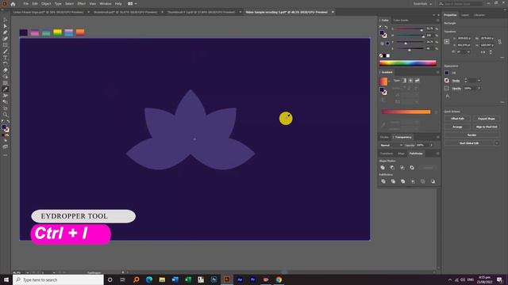Click the Trim pathfinder icon

coord(393,181)
